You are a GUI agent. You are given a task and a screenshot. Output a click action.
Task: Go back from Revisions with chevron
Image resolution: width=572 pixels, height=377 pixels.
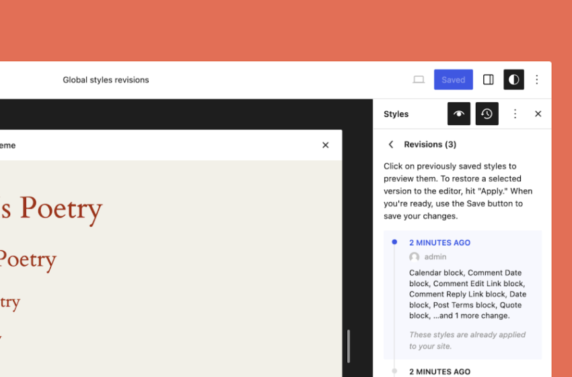click(391, 145)
